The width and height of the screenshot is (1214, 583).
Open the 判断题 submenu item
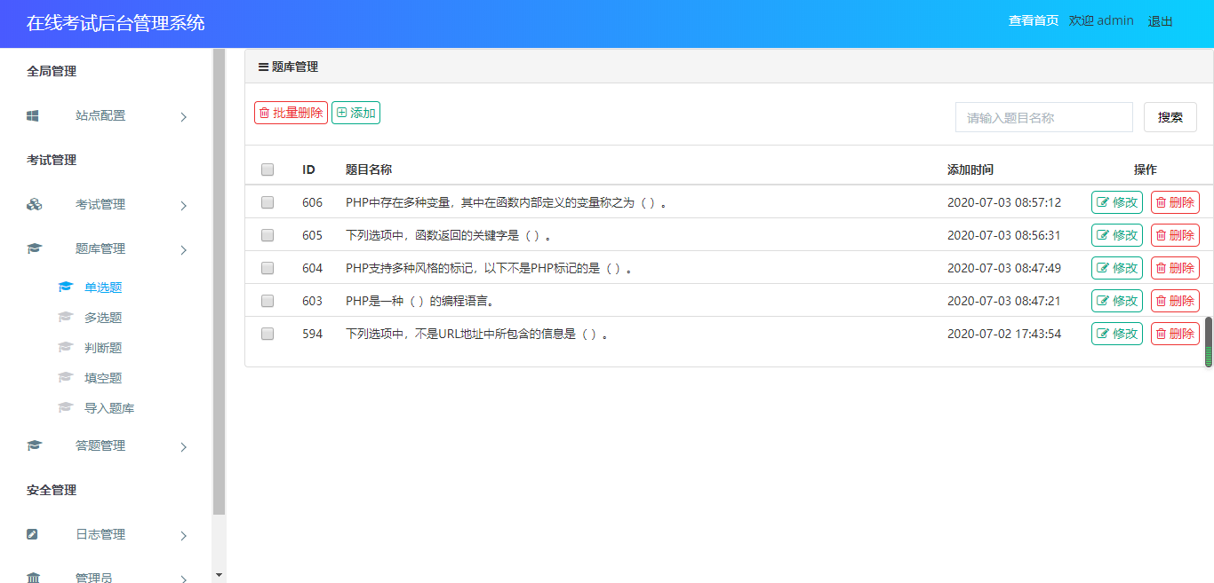[103, 347]
